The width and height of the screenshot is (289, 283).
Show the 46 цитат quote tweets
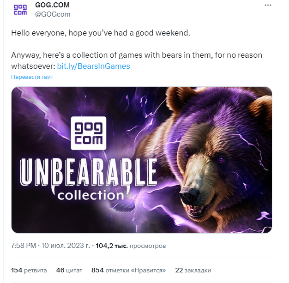click(69, 270)
